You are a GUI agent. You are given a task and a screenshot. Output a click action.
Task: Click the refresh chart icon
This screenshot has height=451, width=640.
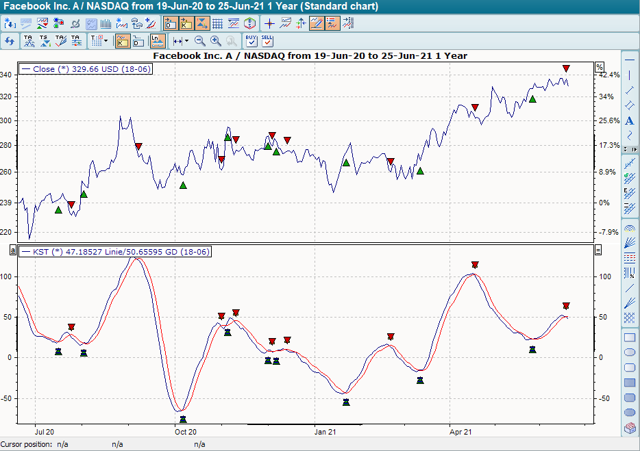pos(9,40)
